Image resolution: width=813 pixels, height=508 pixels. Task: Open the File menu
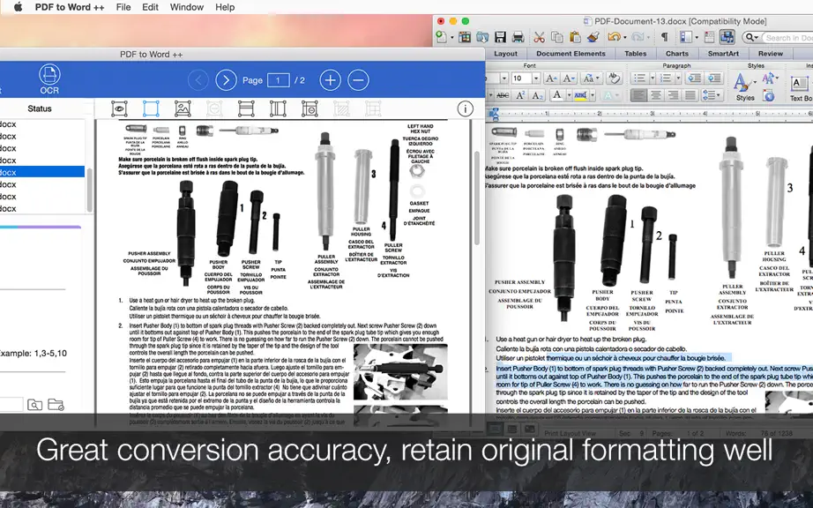[123, 7]
